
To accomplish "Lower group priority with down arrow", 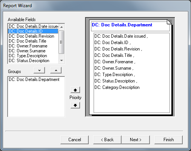I will pyautogui.click(x=75, y=105).
